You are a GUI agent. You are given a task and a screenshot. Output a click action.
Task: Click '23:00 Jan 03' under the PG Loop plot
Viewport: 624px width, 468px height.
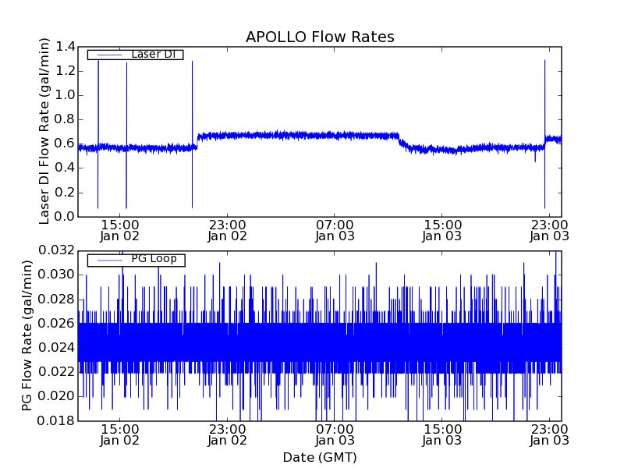click(x=550, y=435)
